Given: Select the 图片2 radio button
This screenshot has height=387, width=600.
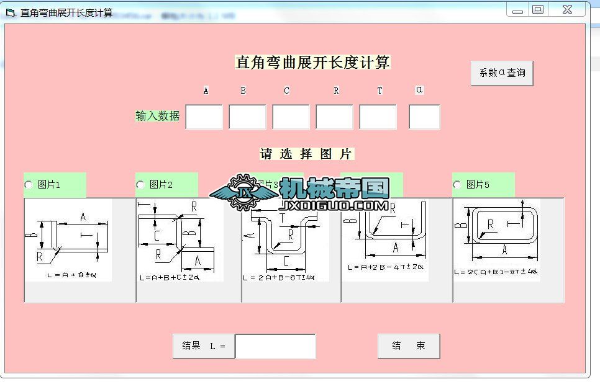Looking at the screenshot, I should point(140,185).
